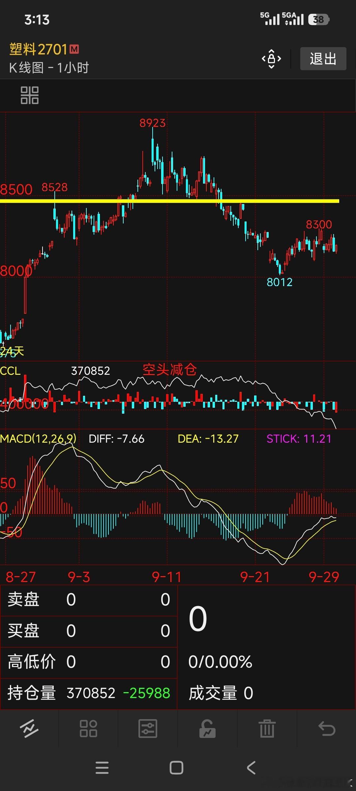Tap the 空头减仓 annotation text
The image size is (356, 791).
click(x=169, y=369)
